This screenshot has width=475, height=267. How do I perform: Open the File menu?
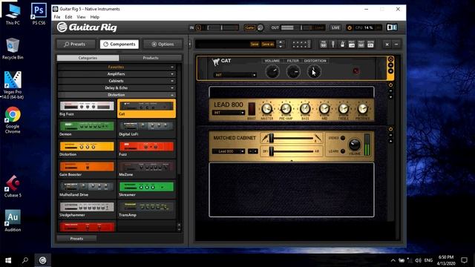tap(57, 17)
